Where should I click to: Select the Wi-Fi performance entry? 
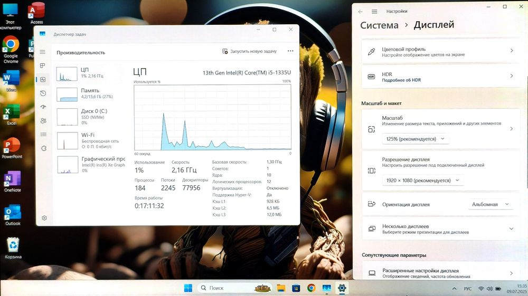point(90,140)
